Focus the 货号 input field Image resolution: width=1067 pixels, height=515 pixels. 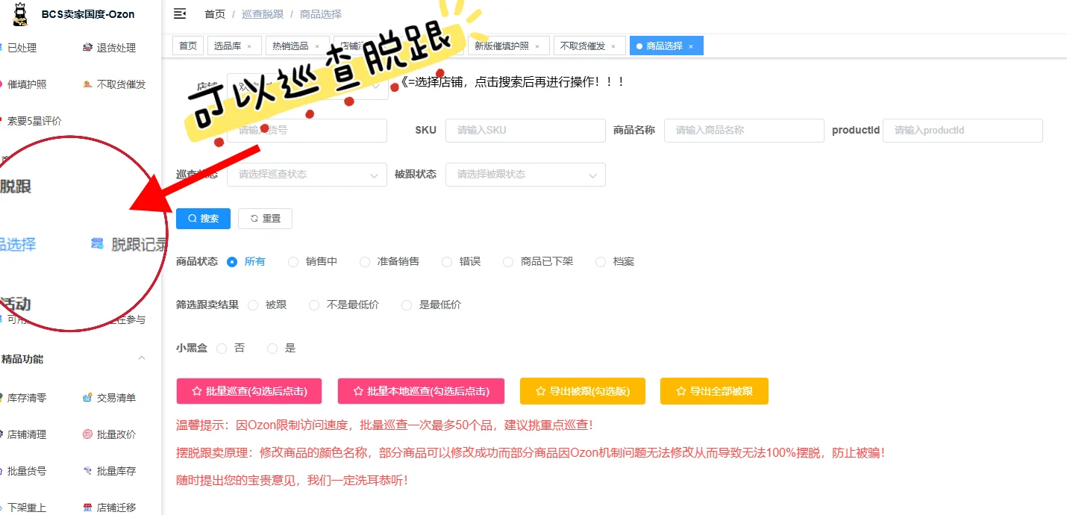pos(307,131)
